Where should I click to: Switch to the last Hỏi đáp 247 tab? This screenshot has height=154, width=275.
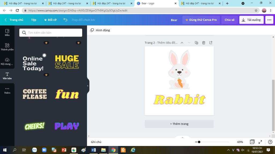pyautogui.click(x=201, y=3)
